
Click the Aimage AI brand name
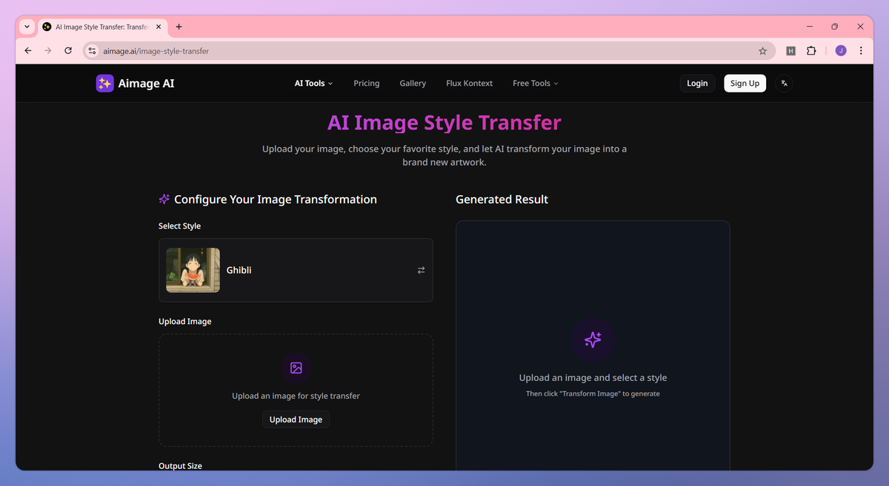click(147, 84)
